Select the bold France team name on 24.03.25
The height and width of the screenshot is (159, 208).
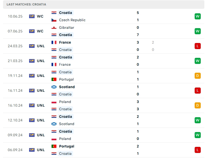[65, 42]
